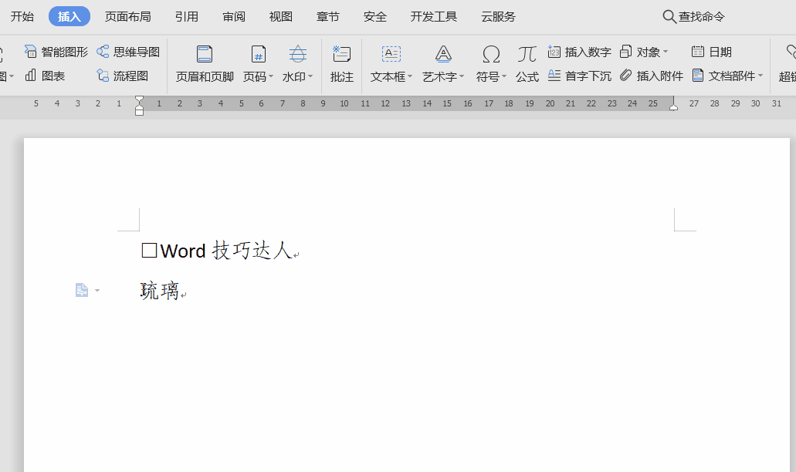Select the 插入 ribbon tab

click(x=69, y=17)
